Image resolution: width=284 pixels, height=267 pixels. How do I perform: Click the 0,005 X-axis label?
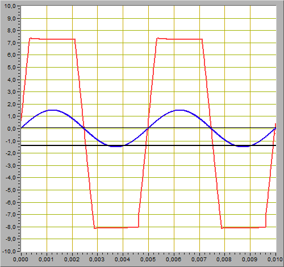[x=148, y=260]
